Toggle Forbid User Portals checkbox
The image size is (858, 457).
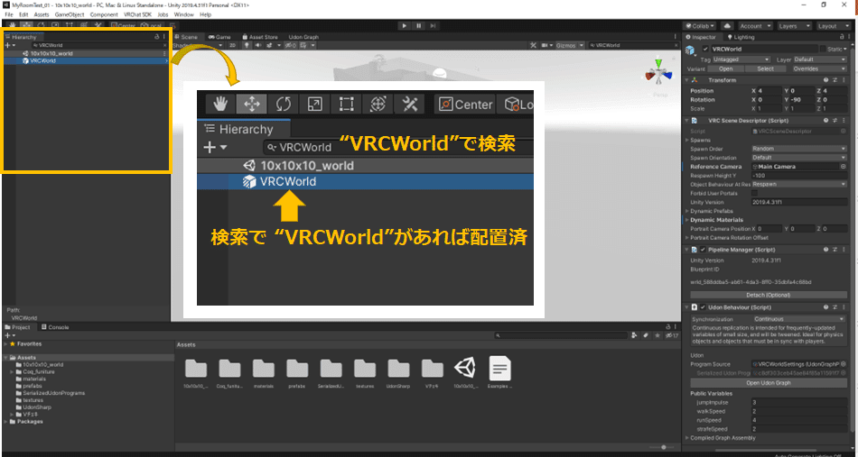[x=754, y=193]
